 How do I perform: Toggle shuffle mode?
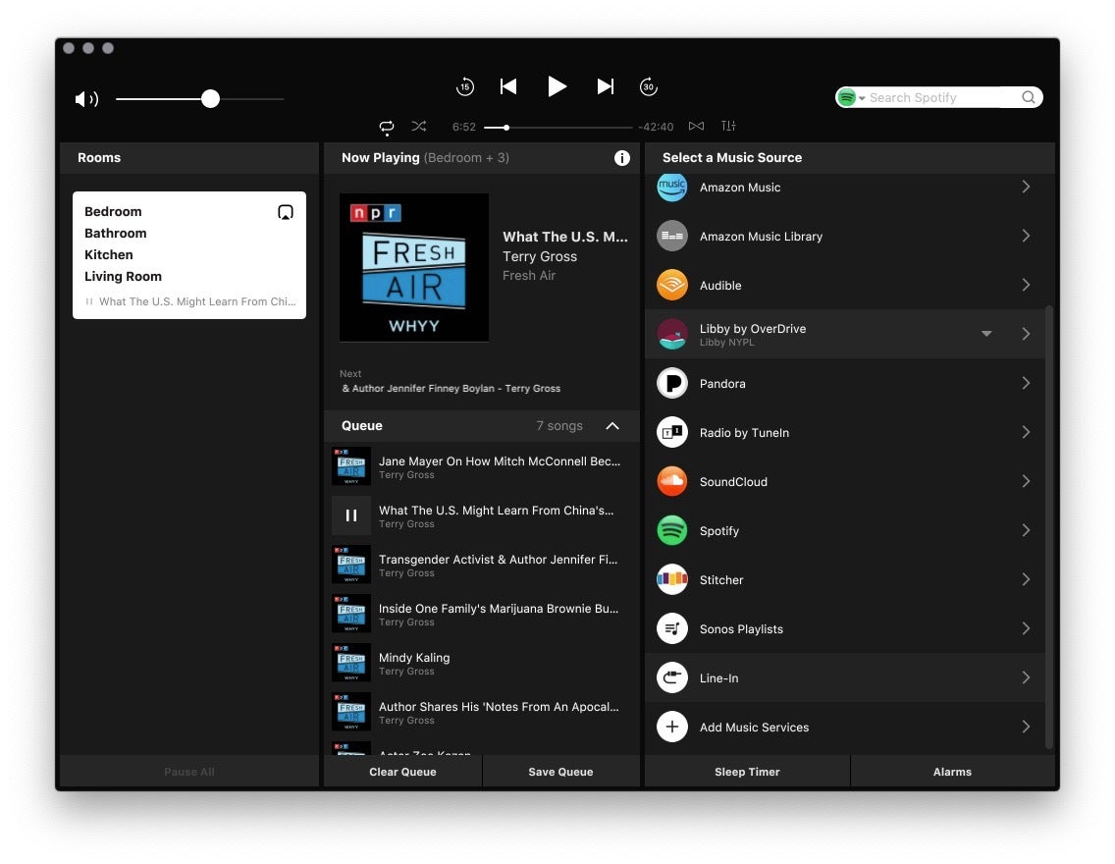pos(419,126)
